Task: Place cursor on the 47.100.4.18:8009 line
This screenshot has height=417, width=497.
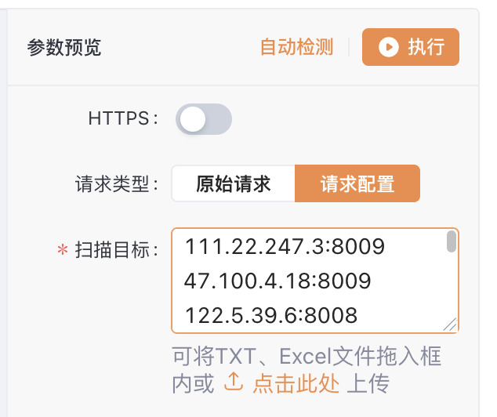Action: 277,281
